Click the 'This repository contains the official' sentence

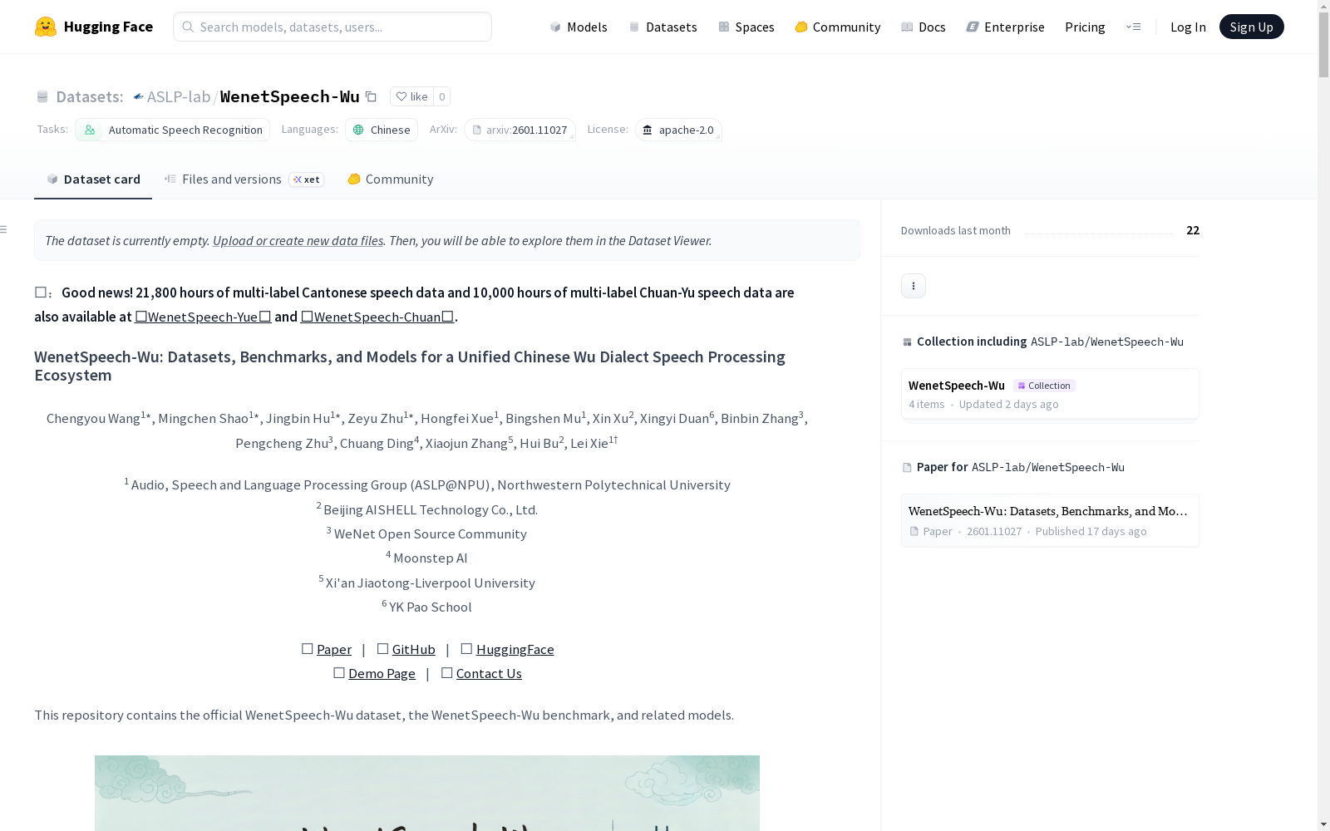(384, 715)
